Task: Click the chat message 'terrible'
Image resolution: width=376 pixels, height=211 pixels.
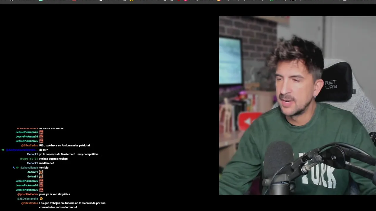Action: 44,168
